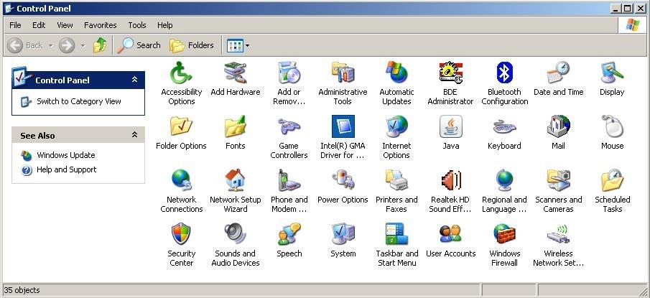The image size is (650, 298).
Task: Click Switch to Category View link
Action: click(x=78, y=101)
